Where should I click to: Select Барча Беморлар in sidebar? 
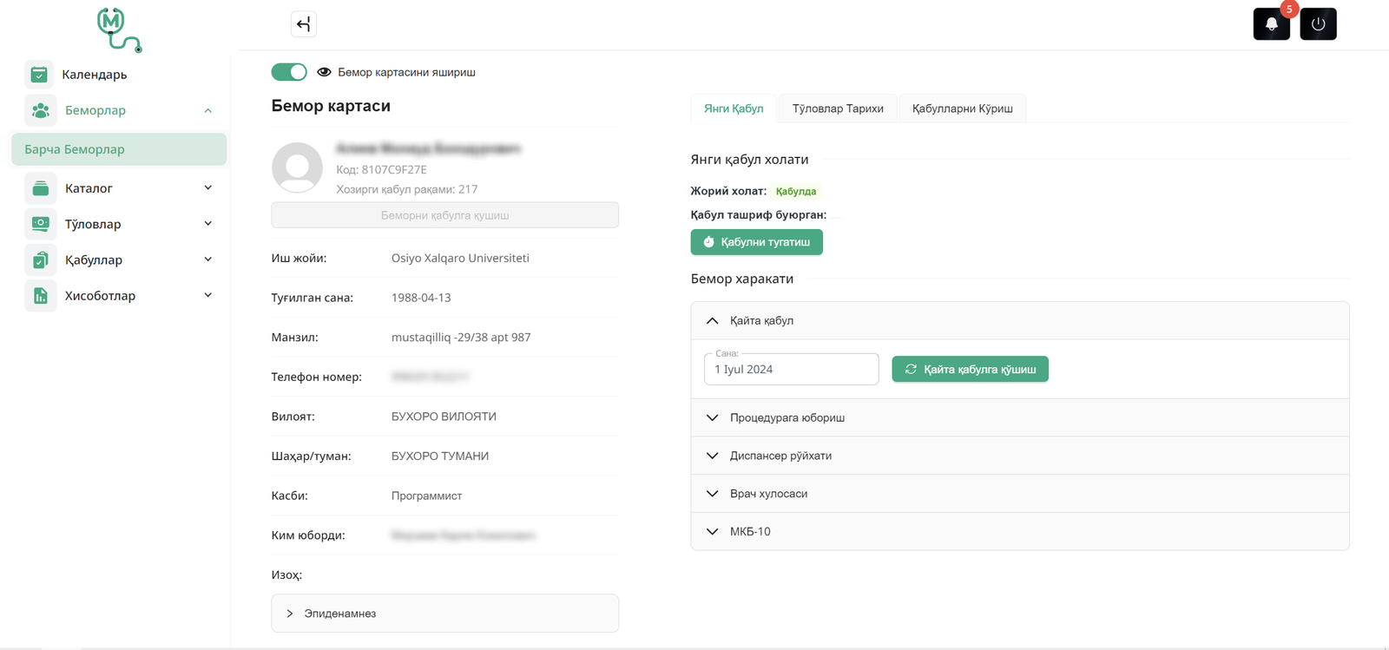coord(119,149)
